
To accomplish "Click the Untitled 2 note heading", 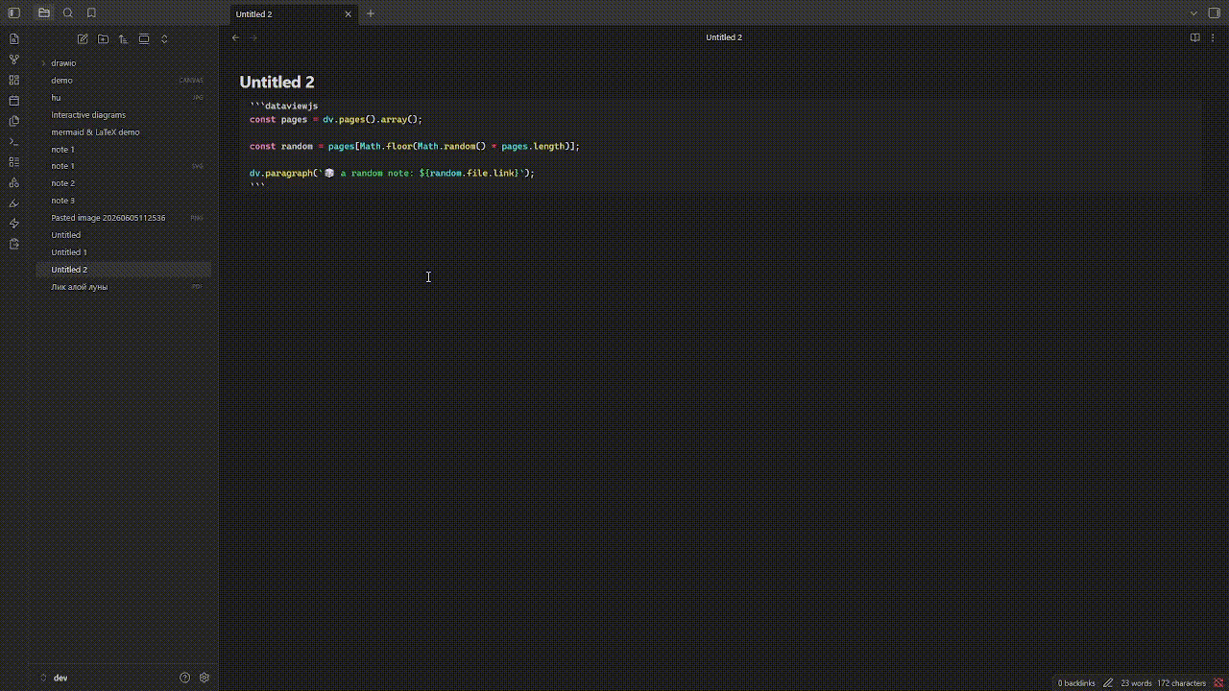I will click(x=277, y=83).
